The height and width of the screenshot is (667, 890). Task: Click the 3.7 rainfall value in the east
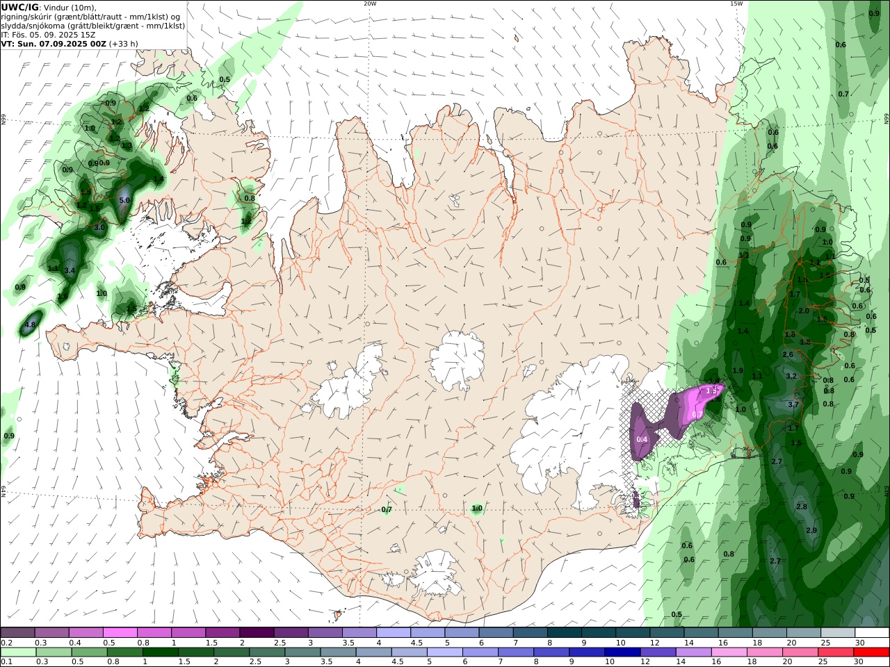coord(793,404)
